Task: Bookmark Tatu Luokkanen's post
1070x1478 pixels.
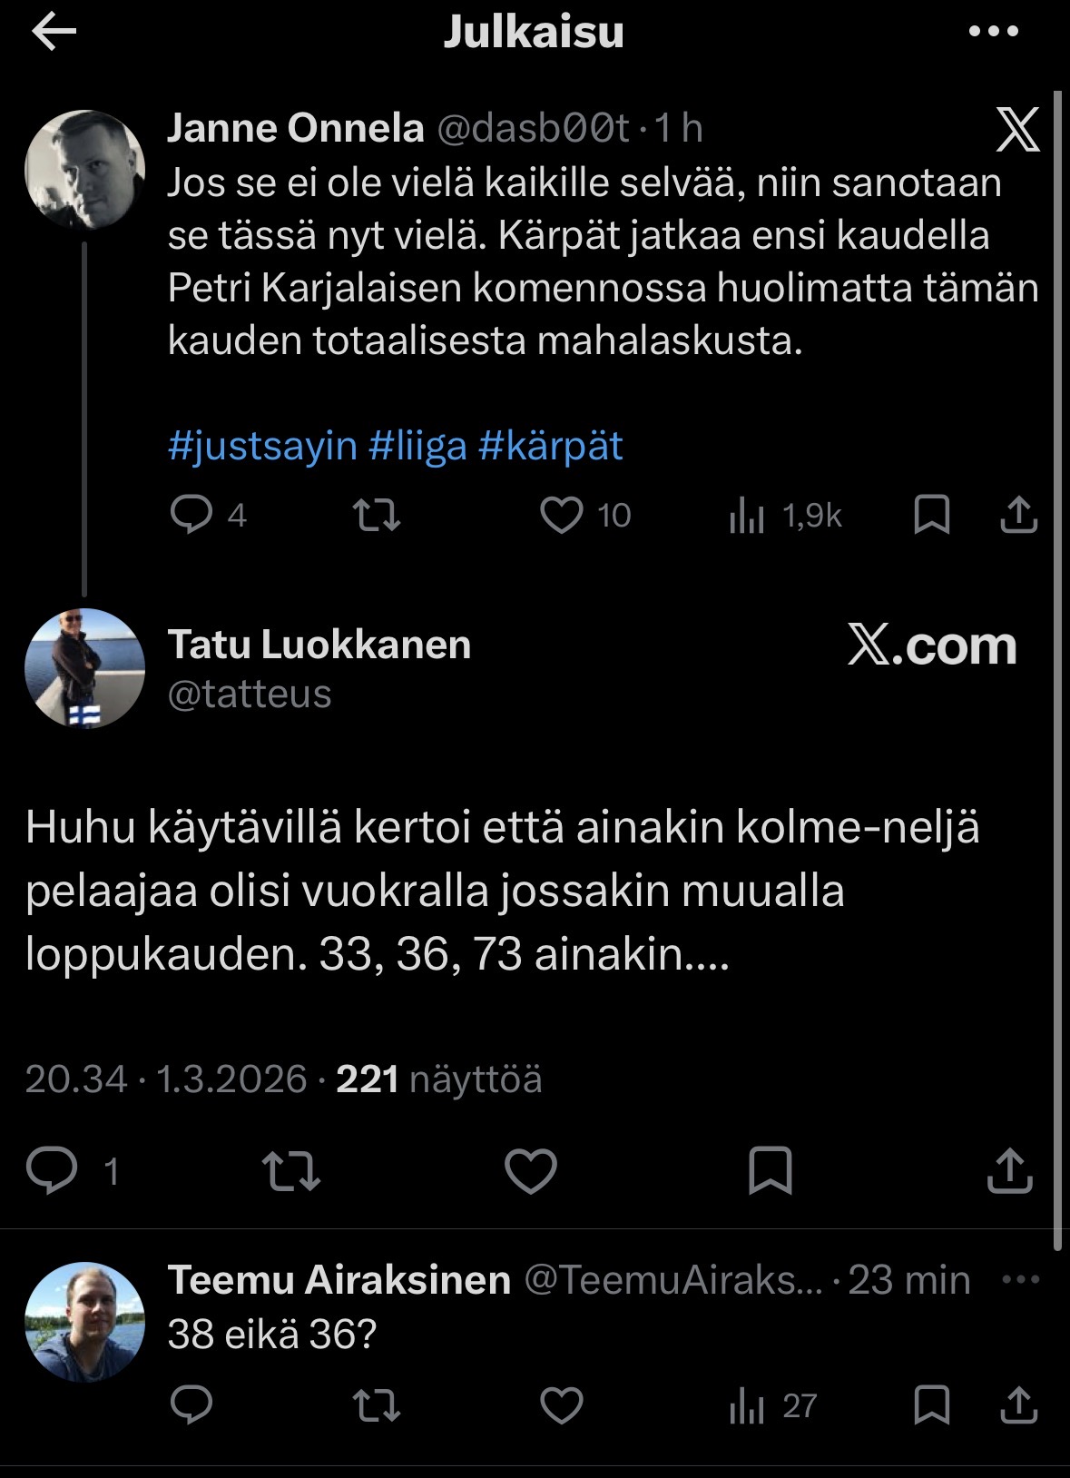Action: coord(770,1170)
